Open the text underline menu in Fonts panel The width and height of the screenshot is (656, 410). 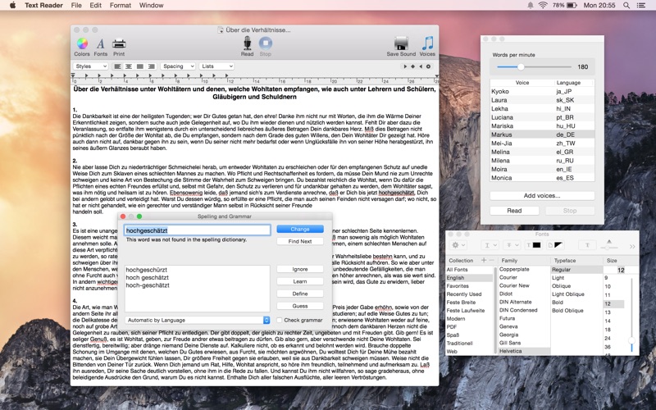[490, 245]
